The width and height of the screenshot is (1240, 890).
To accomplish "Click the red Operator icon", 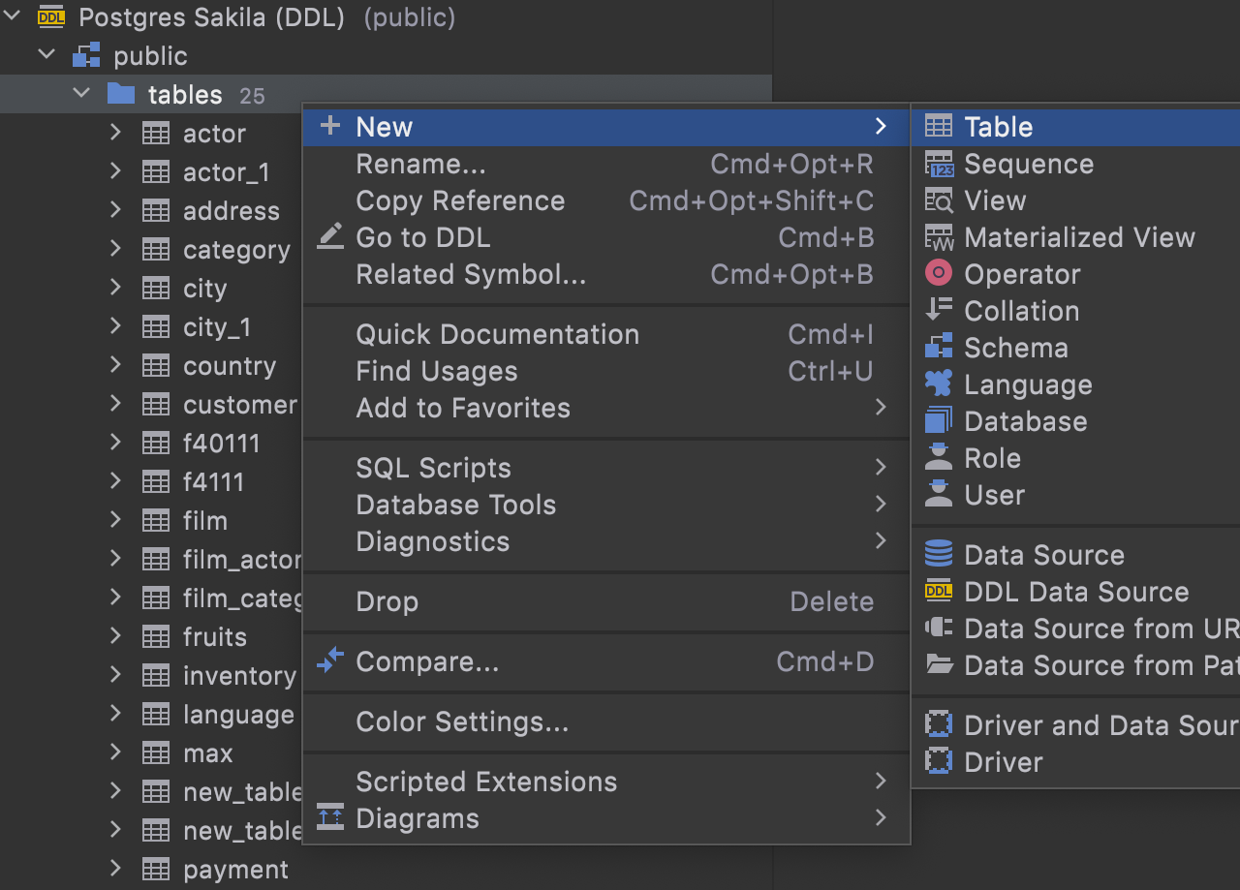I will [939, 274].
